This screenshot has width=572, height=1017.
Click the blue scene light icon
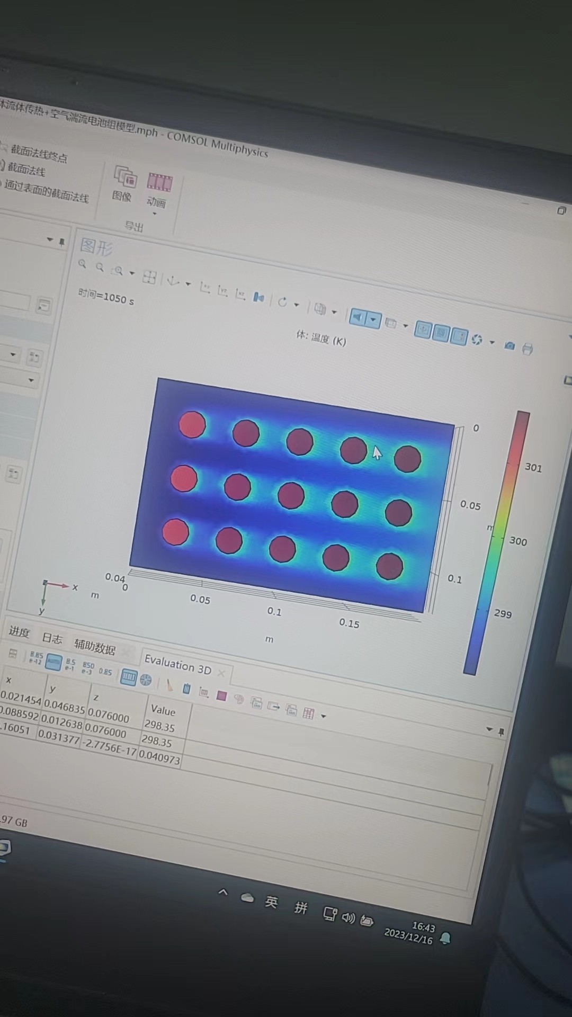[258, 297]
